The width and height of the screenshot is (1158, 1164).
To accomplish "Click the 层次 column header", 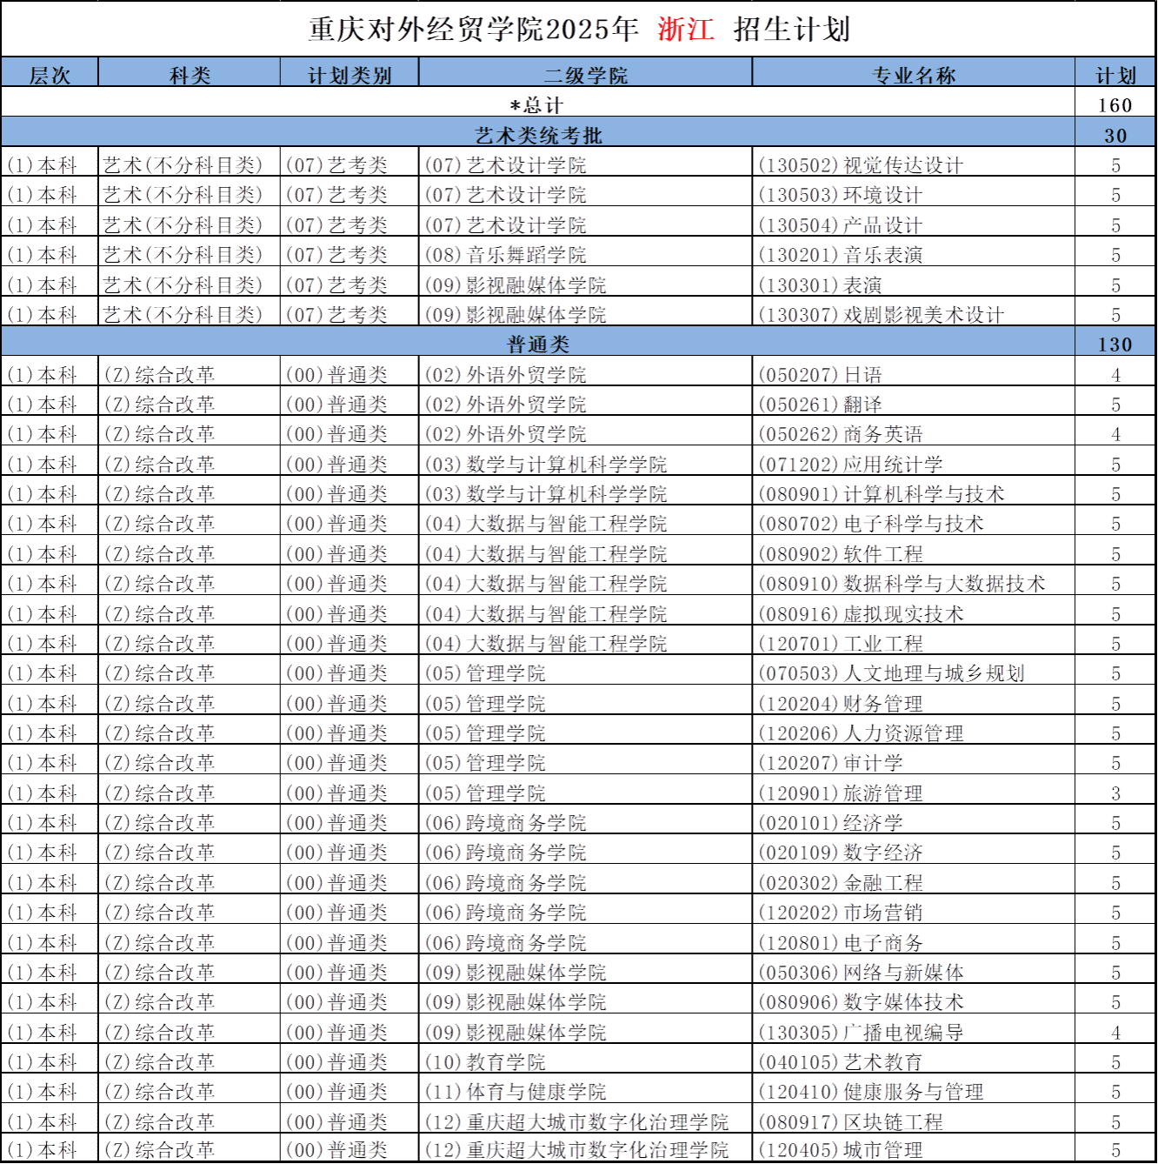I will [50, 75].
